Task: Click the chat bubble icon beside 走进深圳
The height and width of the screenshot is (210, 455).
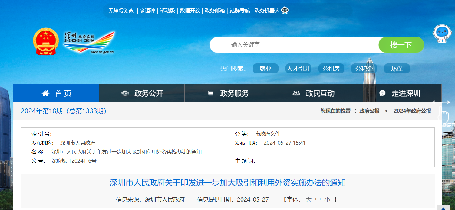Action: tap(382, 93)
